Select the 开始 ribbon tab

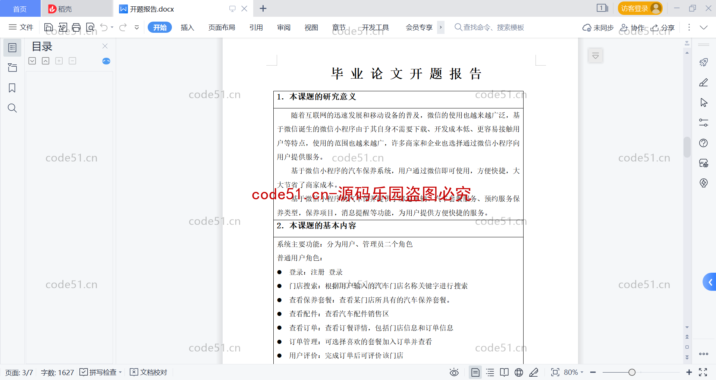[x=160, y=27]
